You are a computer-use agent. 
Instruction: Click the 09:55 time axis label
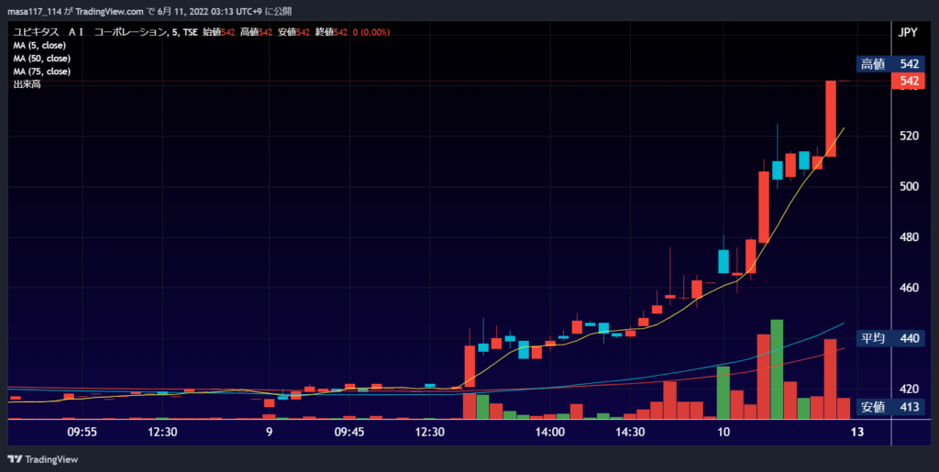(82, 432)
